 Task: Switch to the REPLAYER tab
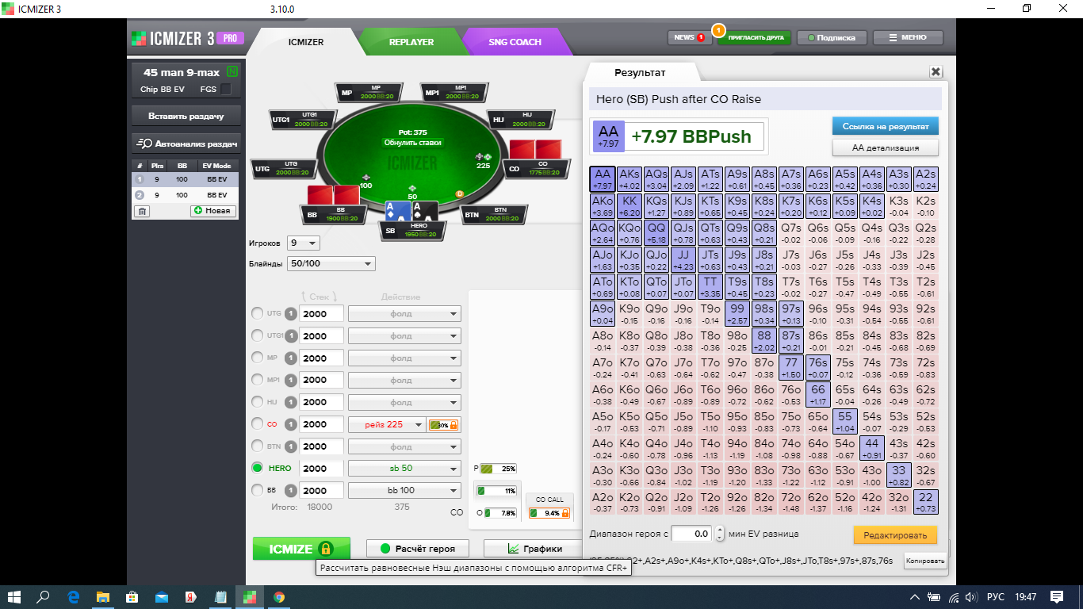click(411, 42)
